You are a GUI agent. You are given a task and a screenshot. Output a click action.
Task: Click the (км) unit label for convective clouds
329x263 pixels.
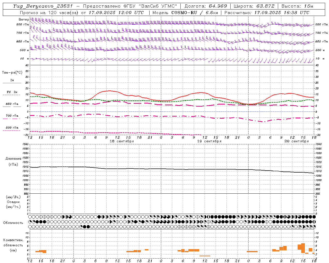click(13, 250)
